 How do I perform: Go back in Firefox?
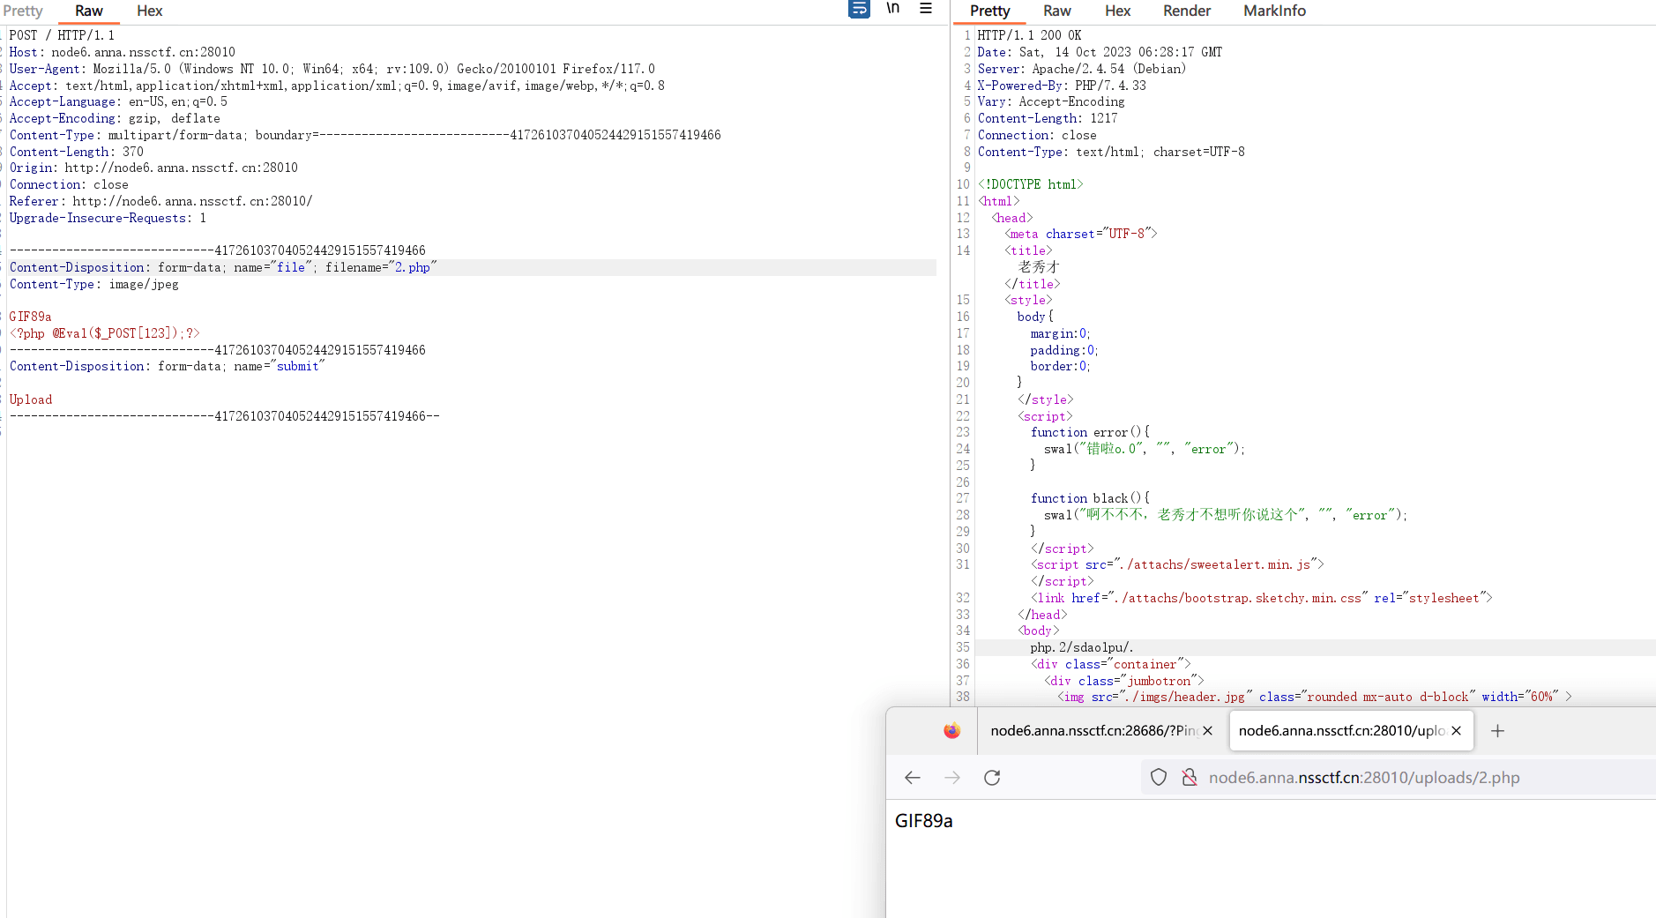[912, 777]
